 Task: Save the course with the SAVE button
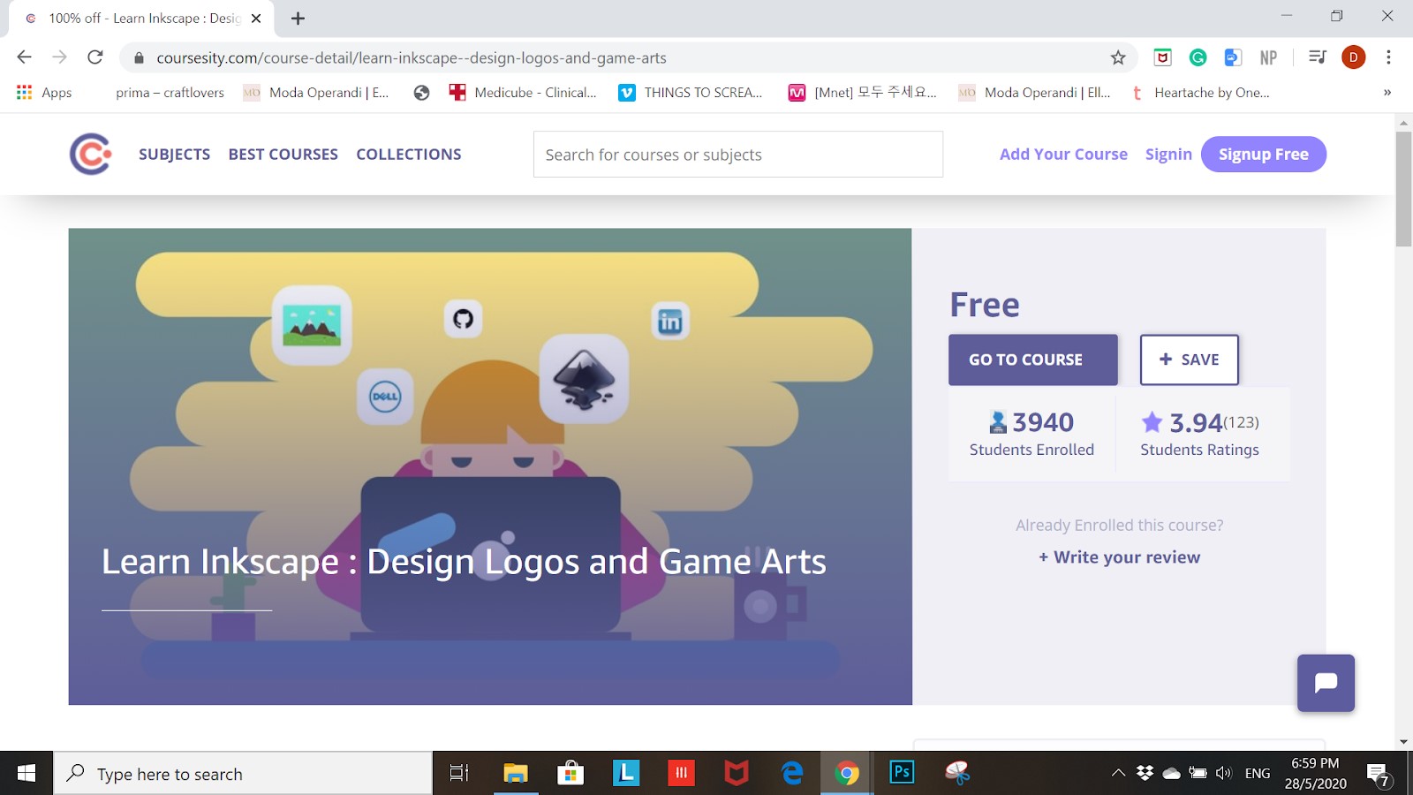click(x=1189, y=360)
